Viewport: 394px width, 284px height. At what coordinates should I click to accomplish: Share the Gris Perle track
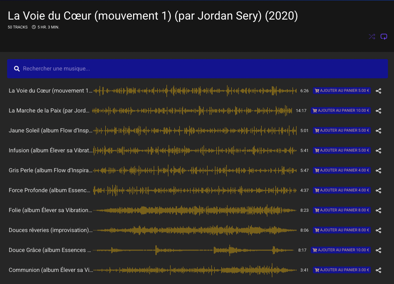click(x=378, y=170)
